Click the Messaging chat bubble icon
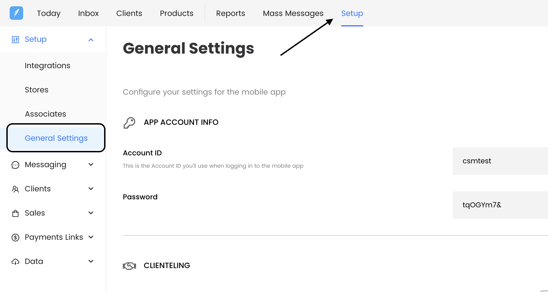This screenshot has height=292, width=548. click(x=15, y=165)
